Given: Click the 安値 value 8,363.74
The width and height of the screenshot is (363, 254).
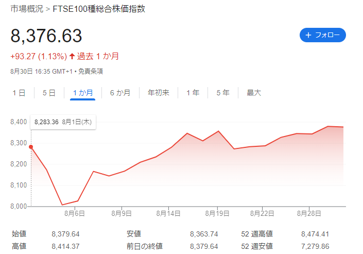Looking at the screenshot, I should pos(204,234).
